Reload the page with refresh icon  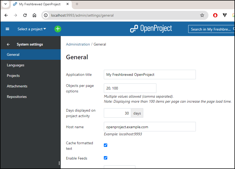25,15
